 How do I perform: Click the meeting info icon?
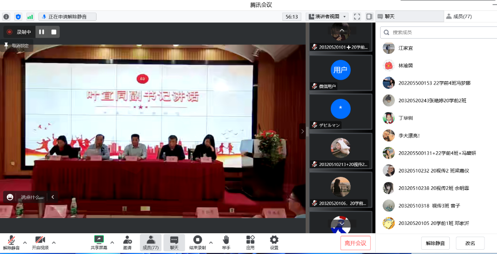(6, 16)
